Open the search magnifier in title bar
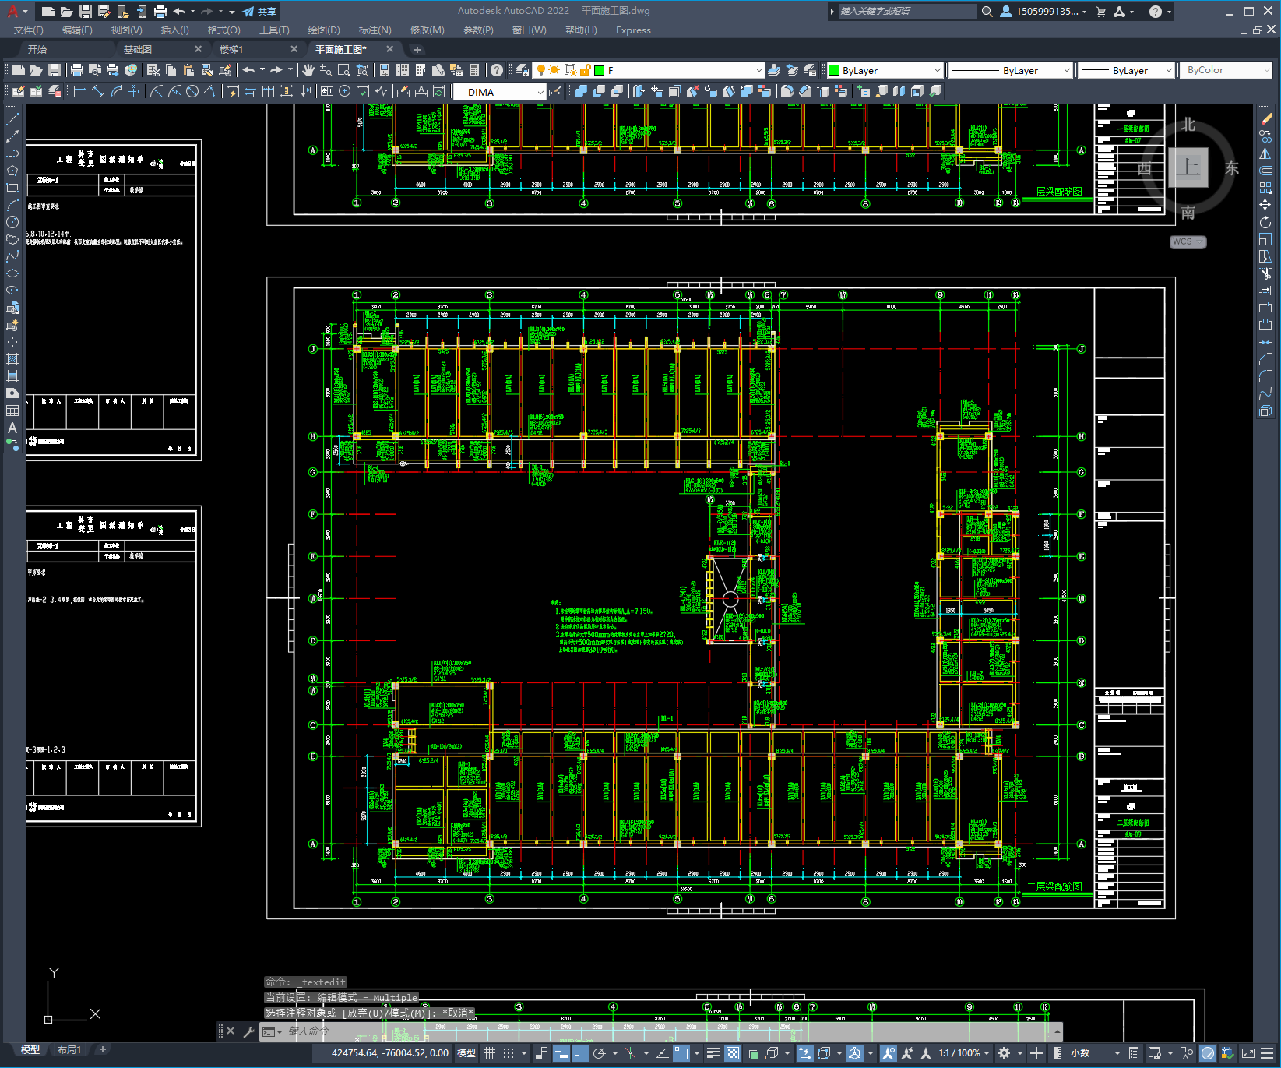Viewport: 1281px width, 1068px height. [987, 12]
